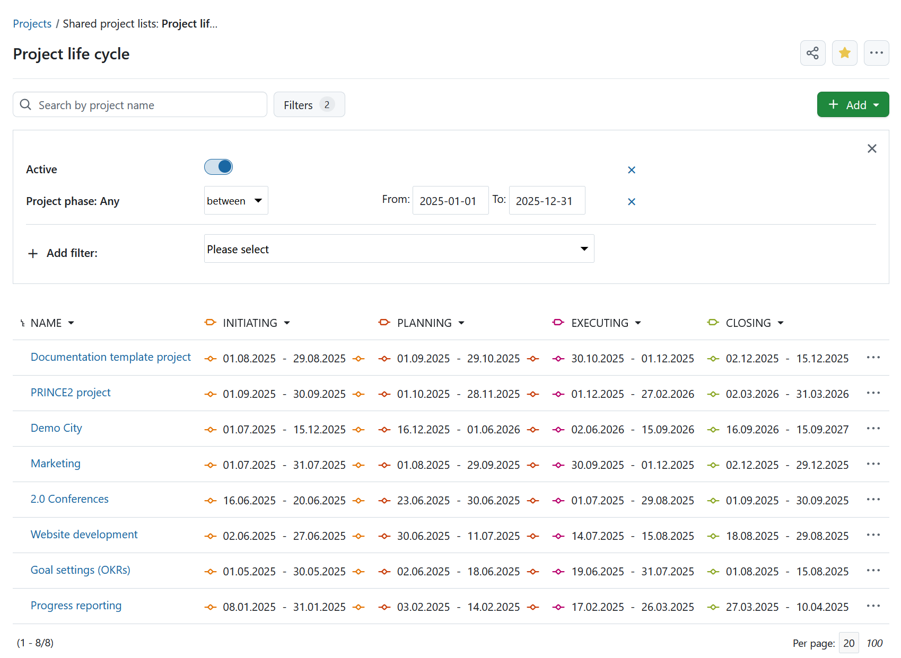Open the PRINCE2 project link
Image resolution: width=901 pixels, height=658 pixels.
pyautogui.click(x=70, y=393)
